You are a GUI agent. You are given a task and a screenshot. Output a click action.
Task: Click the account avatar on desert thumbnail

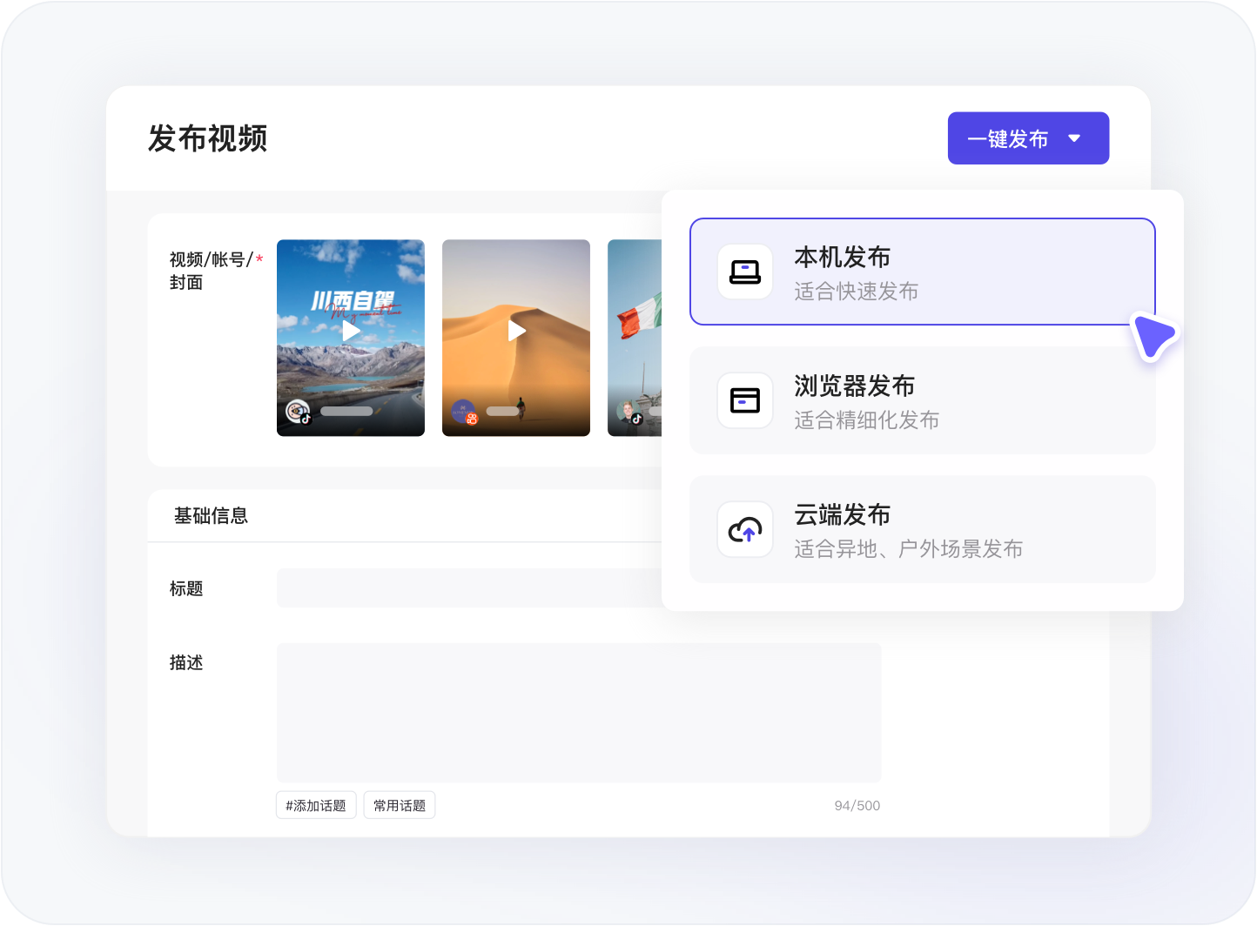click(x=463, y=412)
